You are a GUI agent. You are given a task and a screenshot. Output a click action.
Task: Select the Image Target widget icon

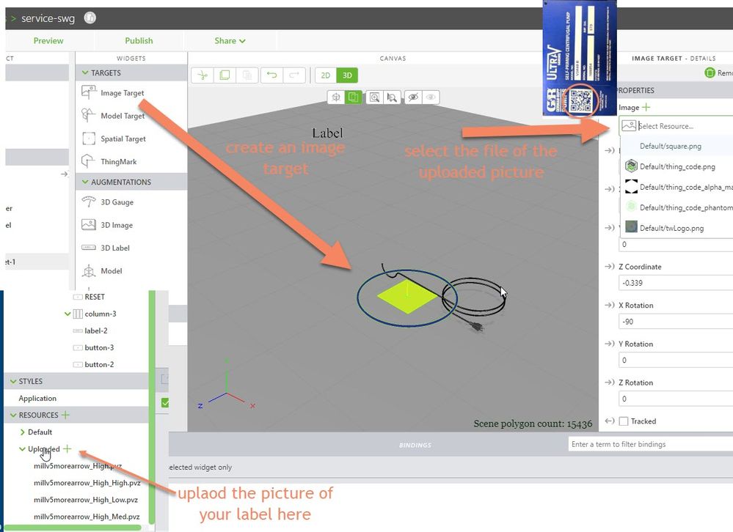pos(88,92)
